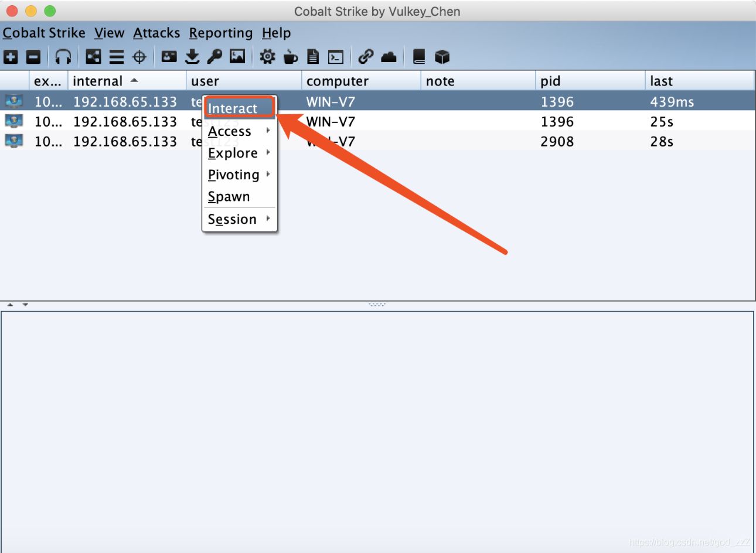Open the Help menu

click(x=277, y=33)
